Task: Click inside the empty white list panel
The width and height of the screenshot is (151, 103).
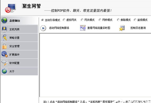Action: pyautogui.click(x=95, y=65)
